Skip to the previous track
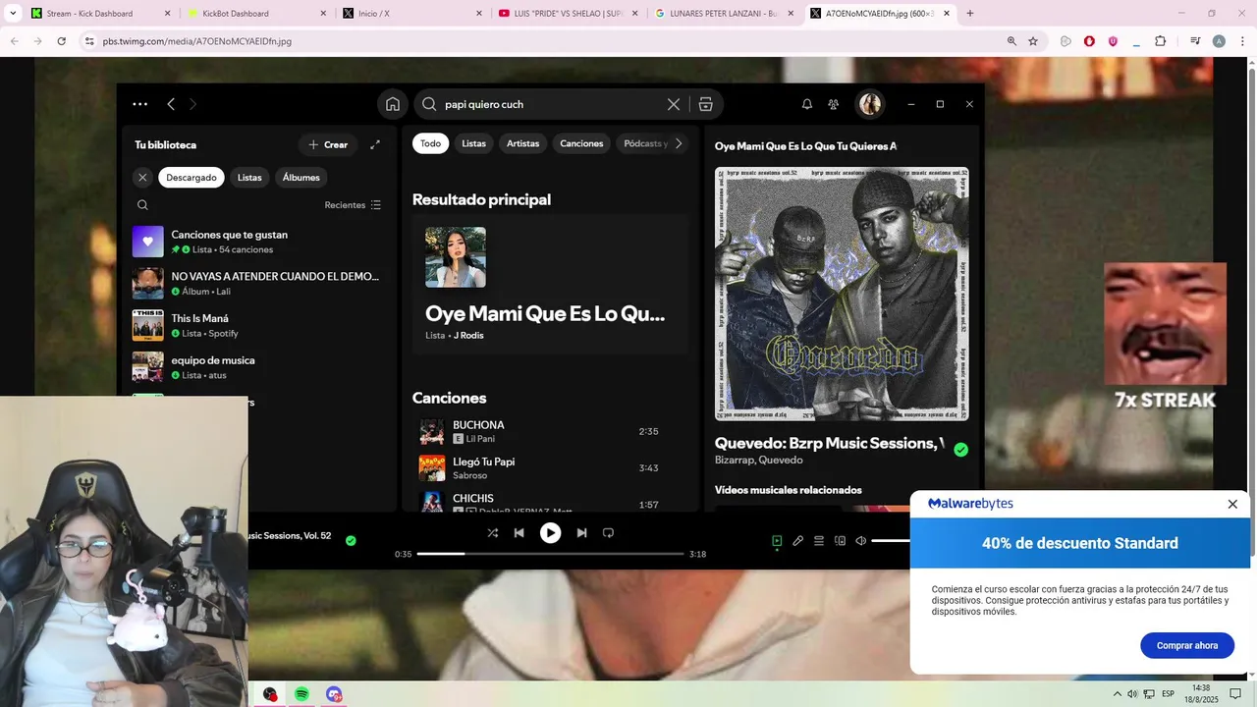Image resolution: width=1257 pixels, height=707 pixels. (x=519, y=533)
